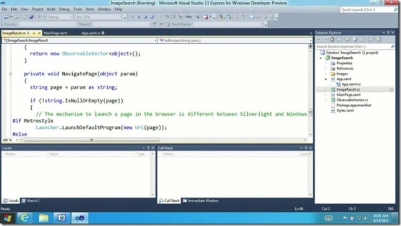
Task: Collapse the App.xaml tree node
Action: coord(326,79)
